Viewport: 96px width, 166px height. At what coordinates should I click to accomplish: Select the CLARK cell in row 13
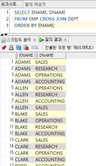25,140
